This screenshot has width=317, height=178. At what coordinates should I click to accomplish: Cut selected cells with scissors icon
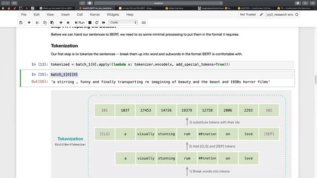38,23
